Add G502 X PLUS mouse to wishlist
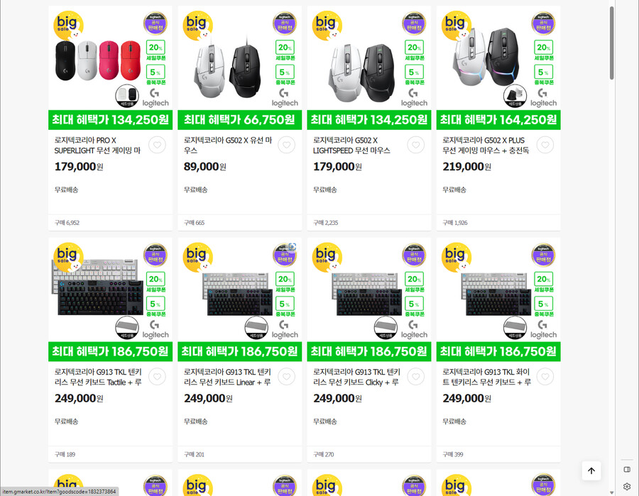639x496 pixels. pyautogui.click(x=545, y=145)
